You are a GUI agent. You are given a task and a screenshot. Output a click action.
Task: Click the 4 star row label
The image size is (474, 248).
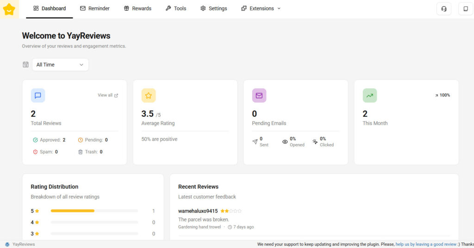[x=35, y=222]
